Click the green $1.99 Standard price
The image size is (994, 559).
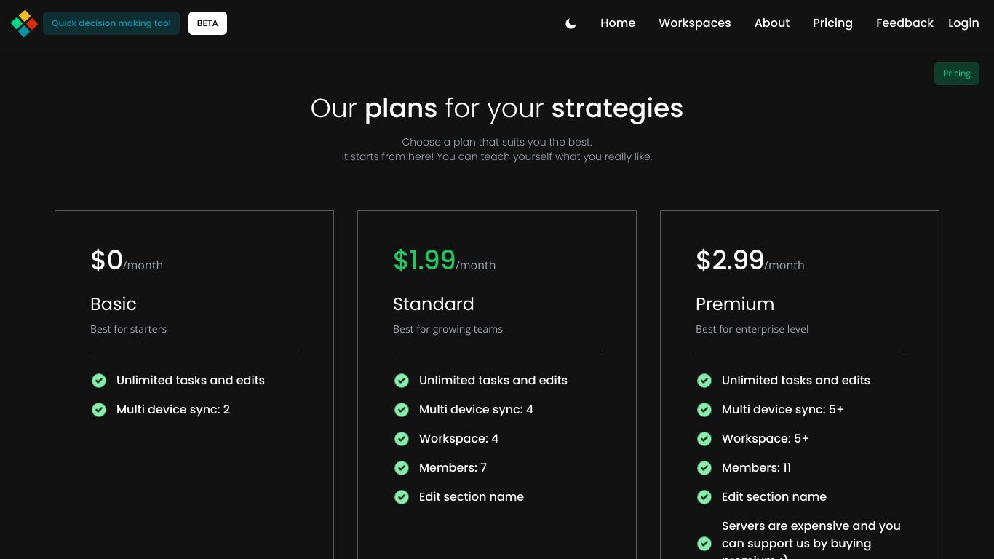[424, 260]
